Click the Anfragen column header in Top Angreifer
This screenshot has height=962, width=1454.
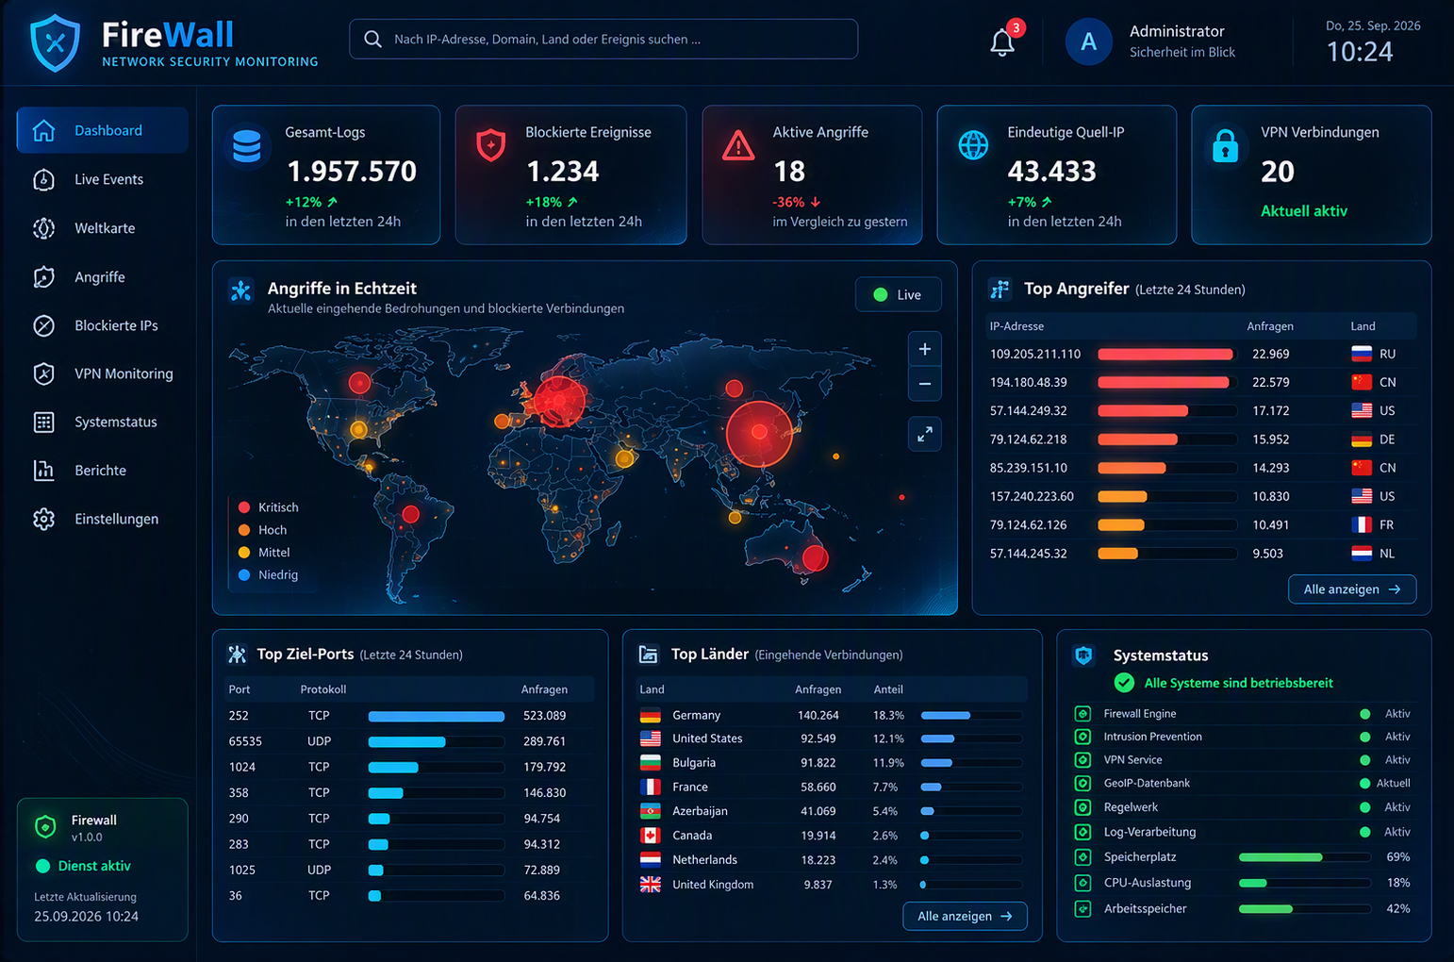coord(1270,326)
